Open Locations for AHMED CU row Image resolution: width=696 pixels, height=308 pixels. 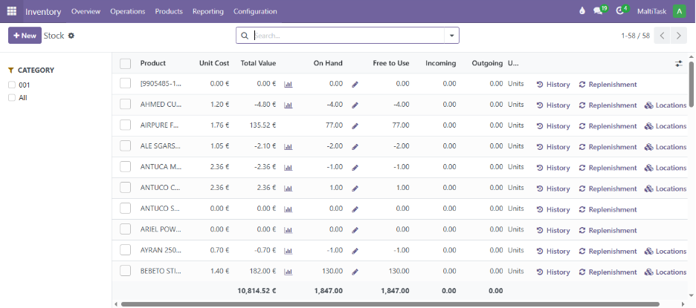click(x=665, y=105)
